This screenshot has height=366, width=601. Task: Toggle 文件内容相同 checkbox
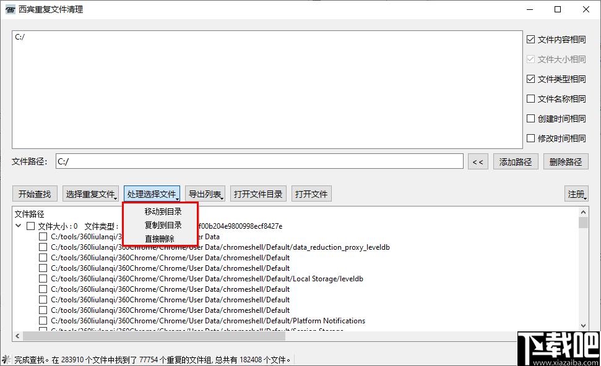coord(530,40)
